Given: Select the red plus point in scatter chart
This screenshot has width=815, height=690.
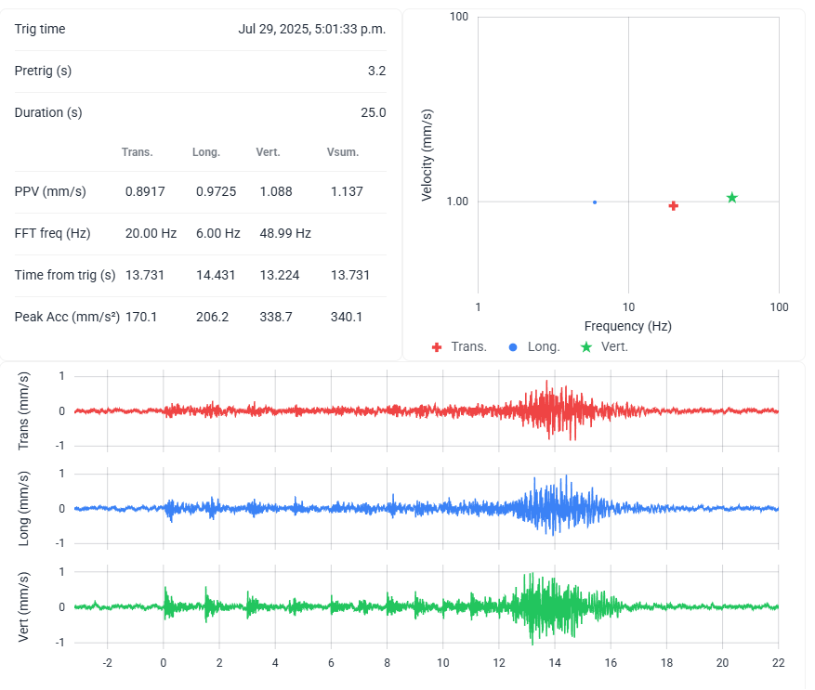Looking at the screenshot, I should tap(673, 205).
